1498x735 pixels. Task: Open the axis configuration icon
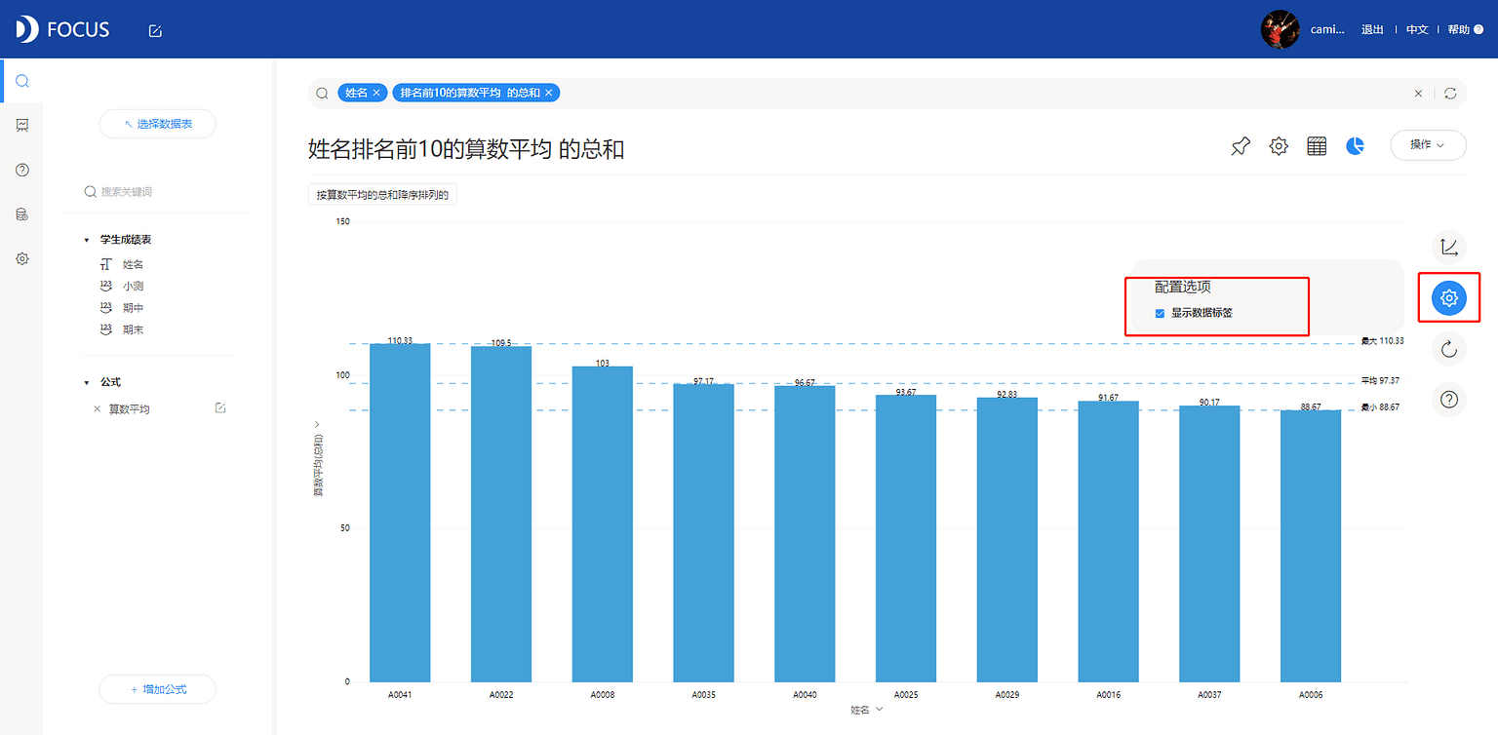[1449, 247]
